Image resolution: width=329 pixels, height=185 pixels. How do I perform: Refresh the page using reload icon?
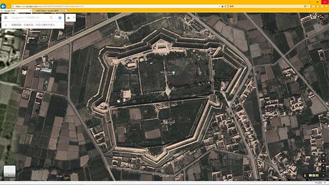click(x=226, y=6)
